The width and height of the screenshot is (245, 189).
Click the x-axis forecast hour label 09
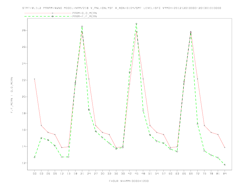coord(55,174)
